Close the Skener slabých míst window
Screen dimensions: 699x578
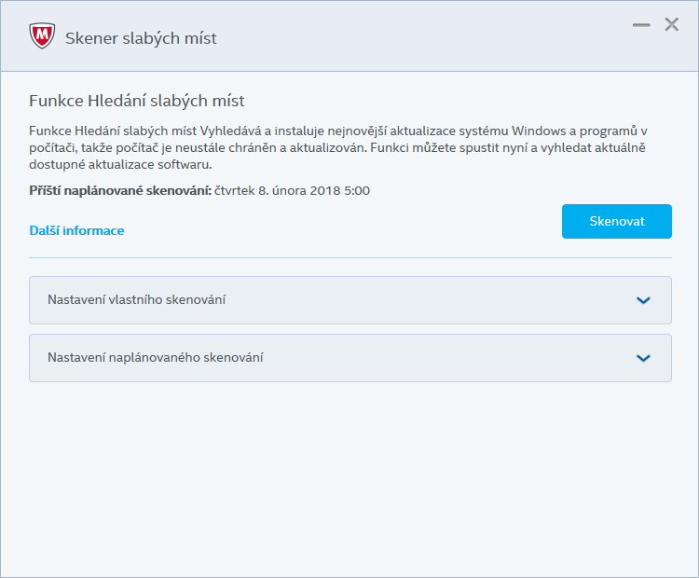pos(671,24)
